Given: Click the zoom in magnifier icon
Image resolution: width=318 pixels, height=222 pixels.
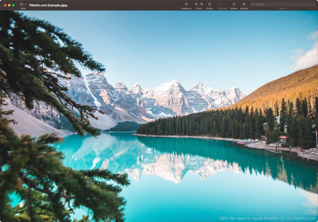Looking at the screenshot, I should pos(202,4).
